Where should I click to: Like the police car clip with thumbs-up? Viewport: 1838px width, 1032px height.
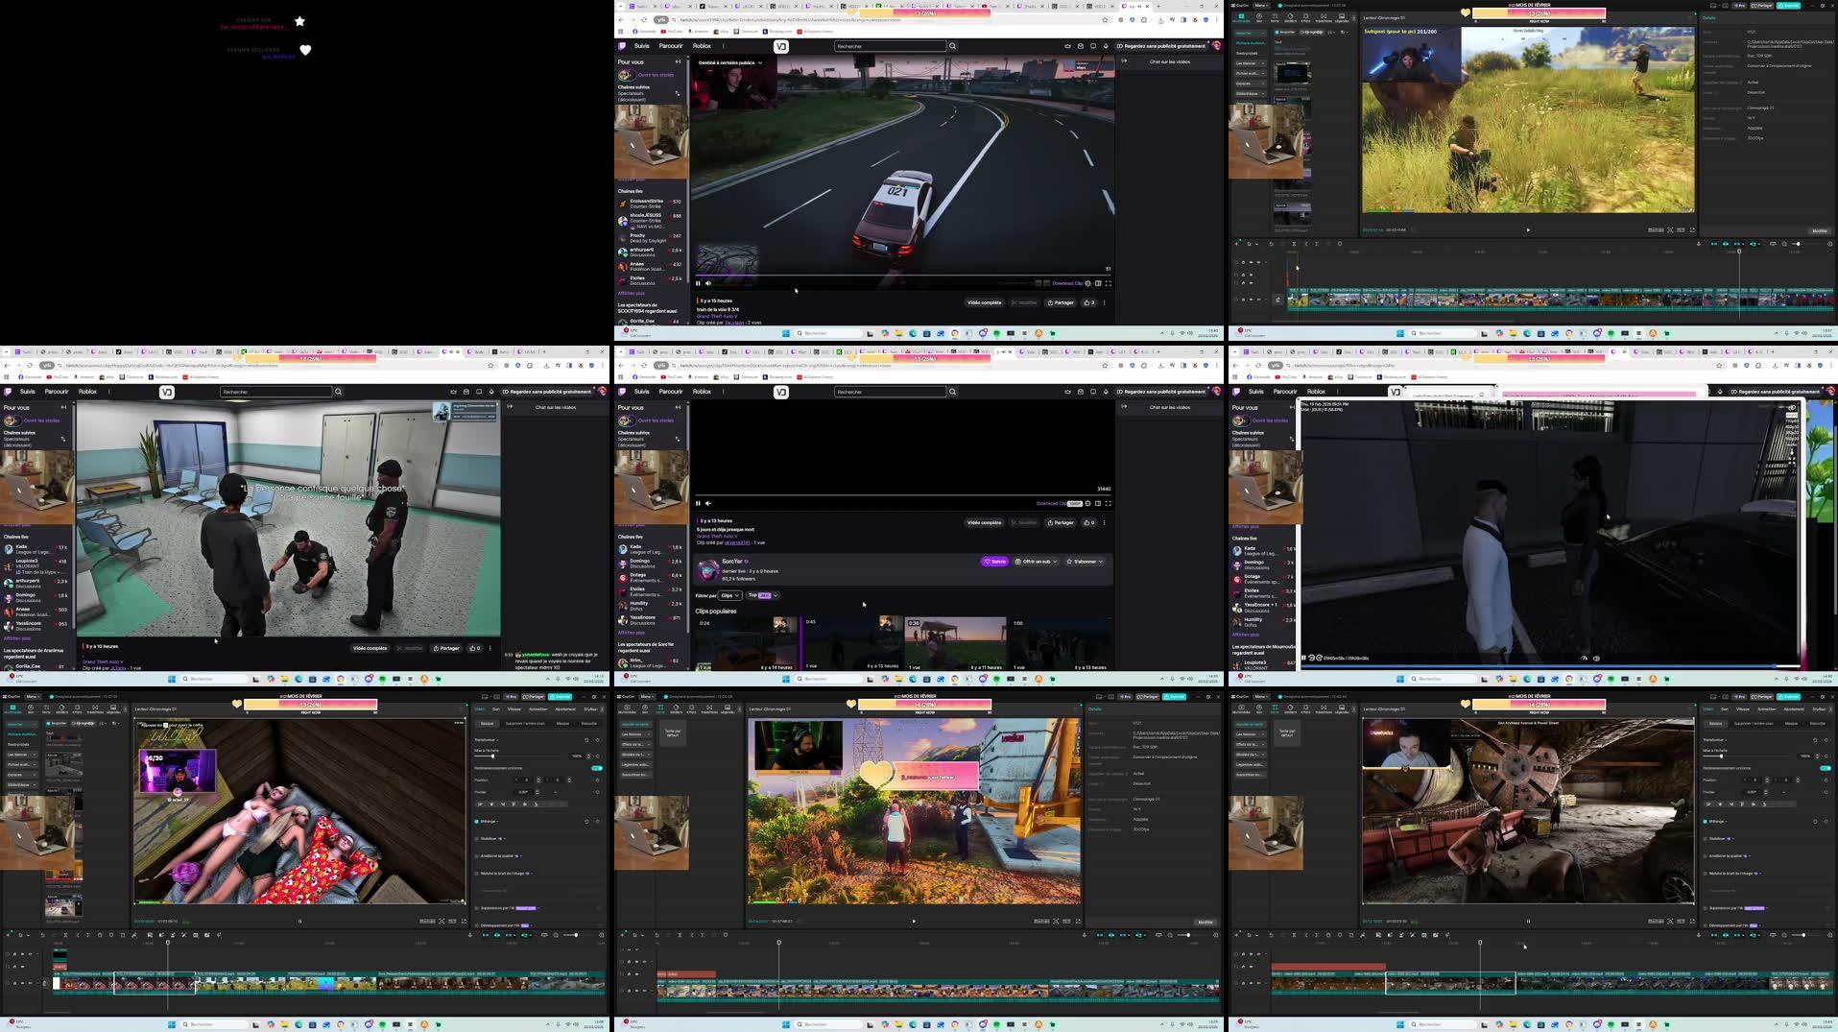[x=1088, y=302]
